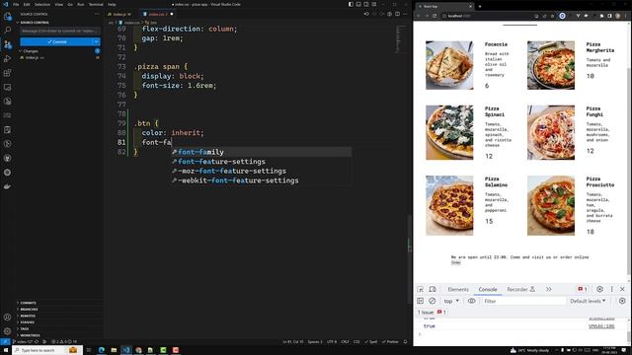Viewport: 632px width, 355px height.
Task: Toggle VS Code primary sidebar layout icon
Action: coord(351,4)
